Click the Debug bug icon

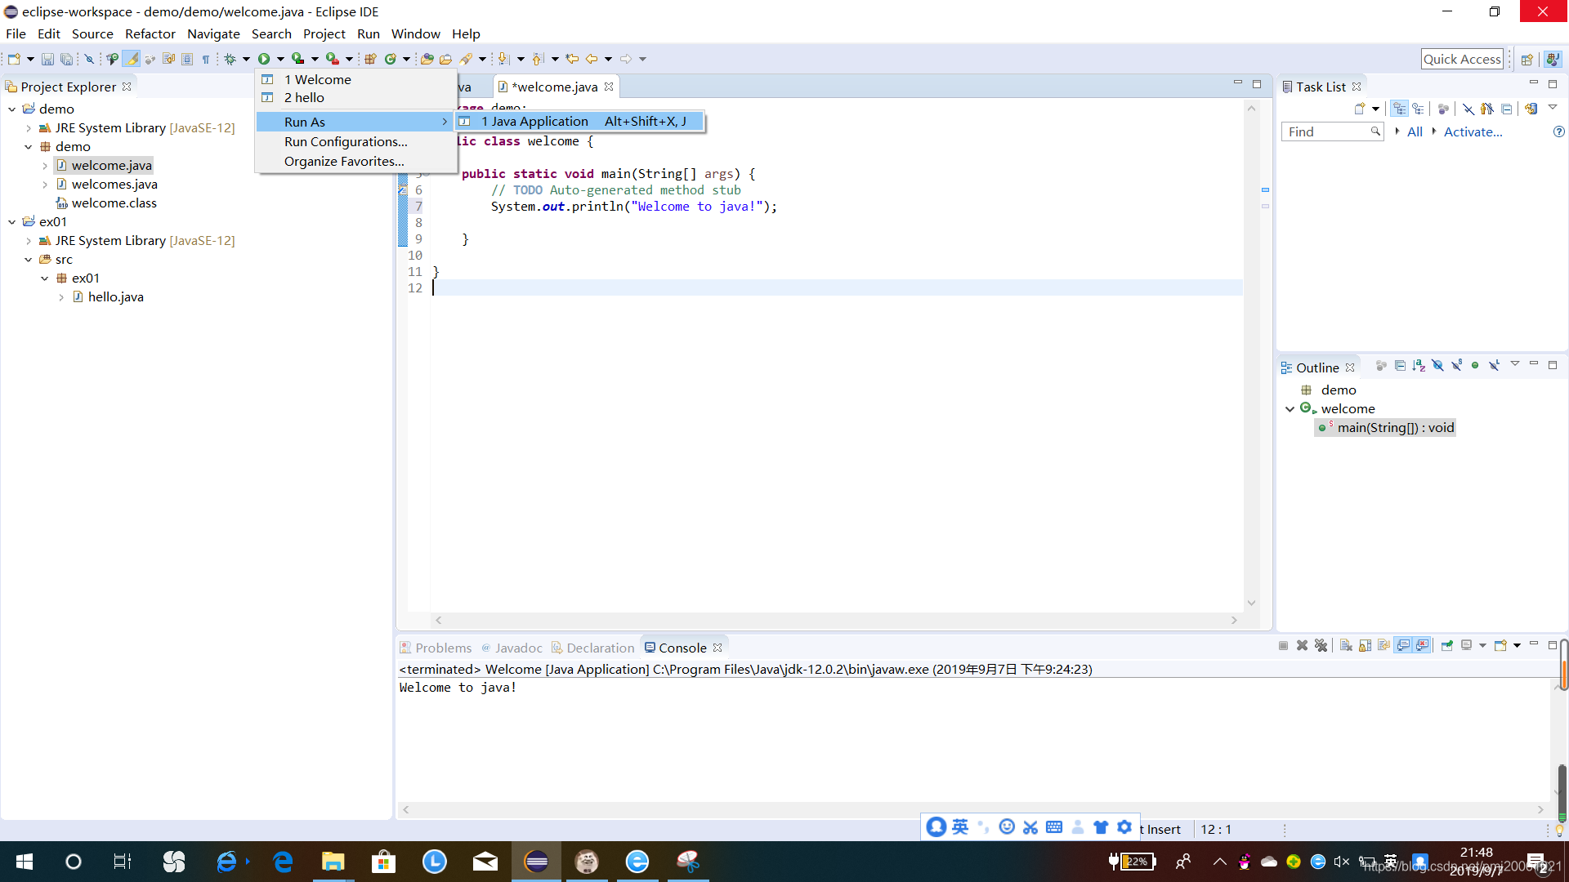coord(230,59)
